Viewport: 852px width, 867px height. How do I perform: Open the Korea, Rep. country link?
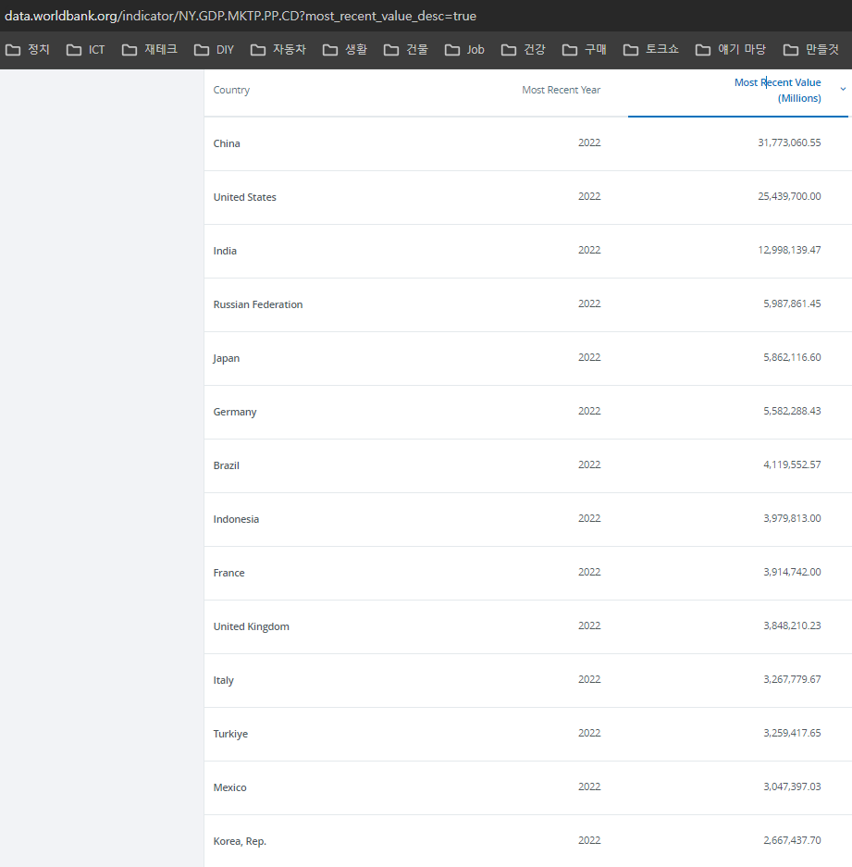click(240, 841)
